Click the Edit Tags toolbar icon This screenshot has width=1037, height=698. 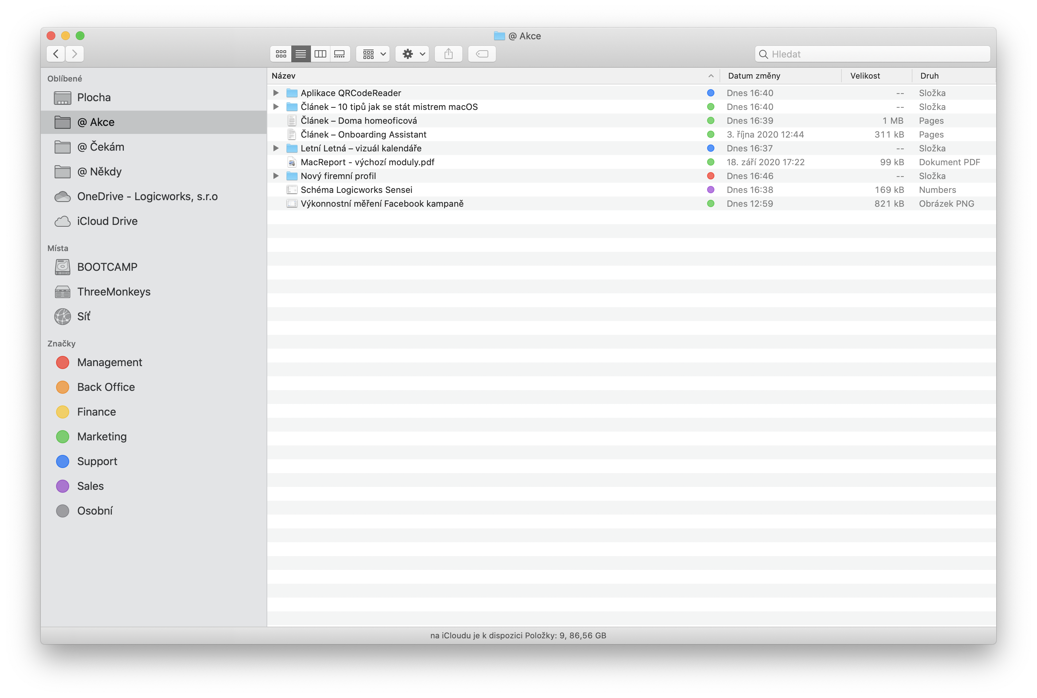[482, 54]
